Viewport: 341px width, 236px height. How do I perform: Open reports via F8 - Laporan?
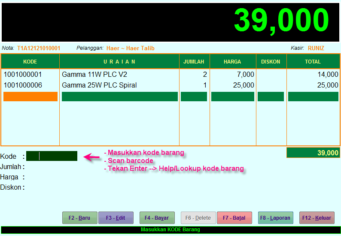point(275,218)
